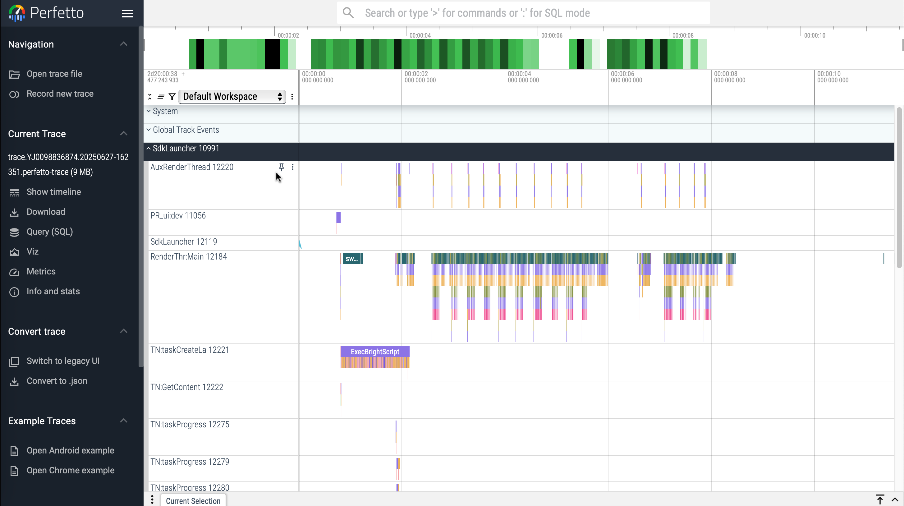Click the hamburger menu icon
The width and height of the screenshot is (904, 506).
(x=127, y=13)
